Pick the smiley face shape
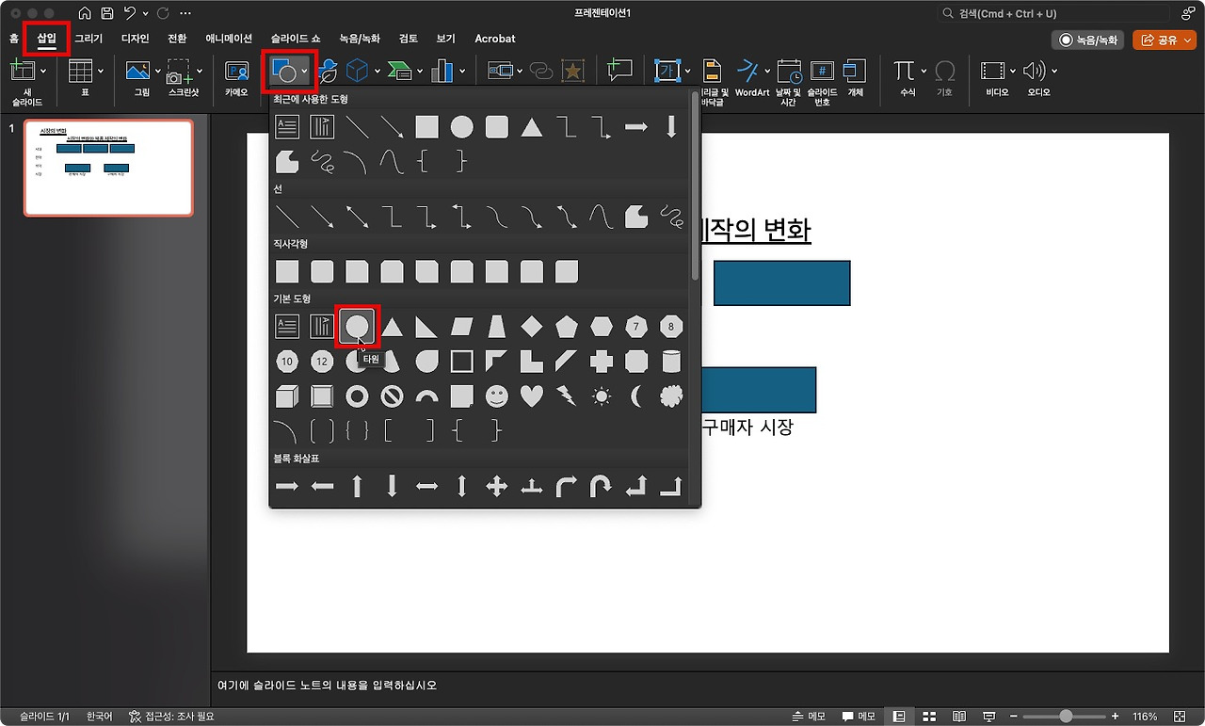1205x726 pixels. tap(496, 396)
